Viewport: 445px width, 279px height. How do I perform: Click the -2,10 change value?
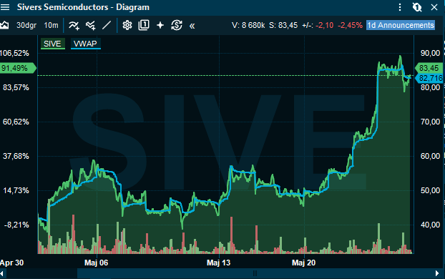pyautogui.click(x=324, y=25)
